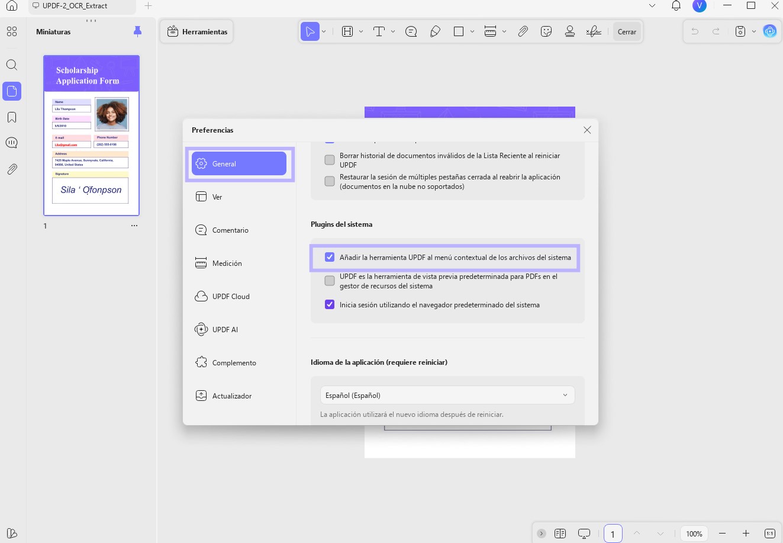783x543 pixels.
Task: Open the UPDF Cloud preferences tab
Action: point(239,297)
